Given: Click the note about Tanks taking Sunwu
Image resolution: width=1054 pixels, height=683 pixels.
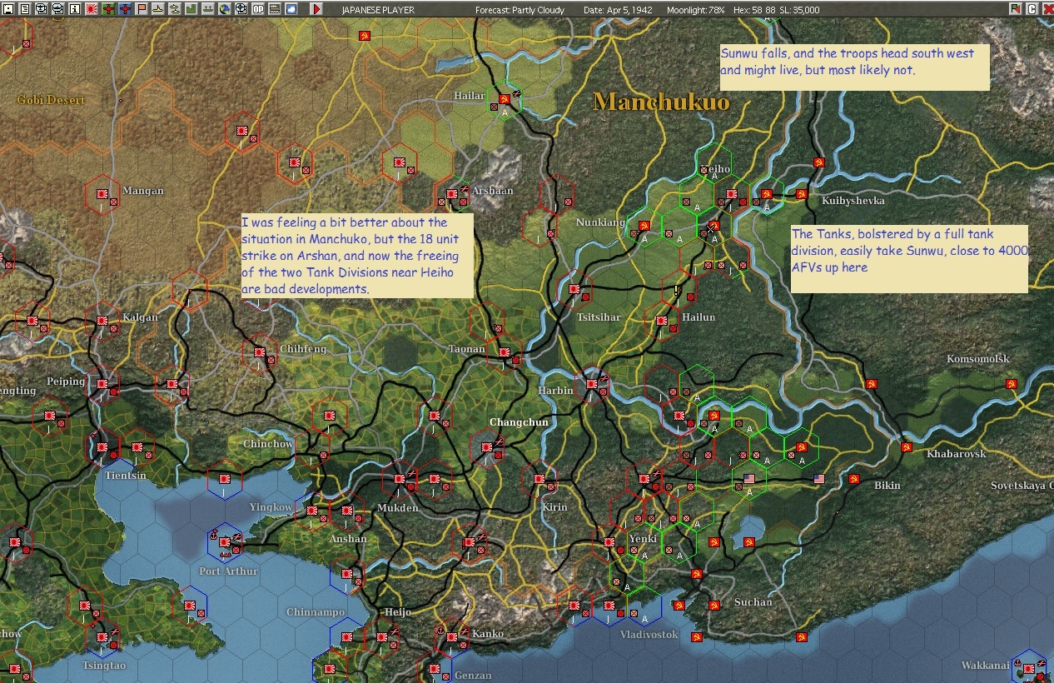Looking at the screenshot, I should pyautogui.click(x=909, y=257).
